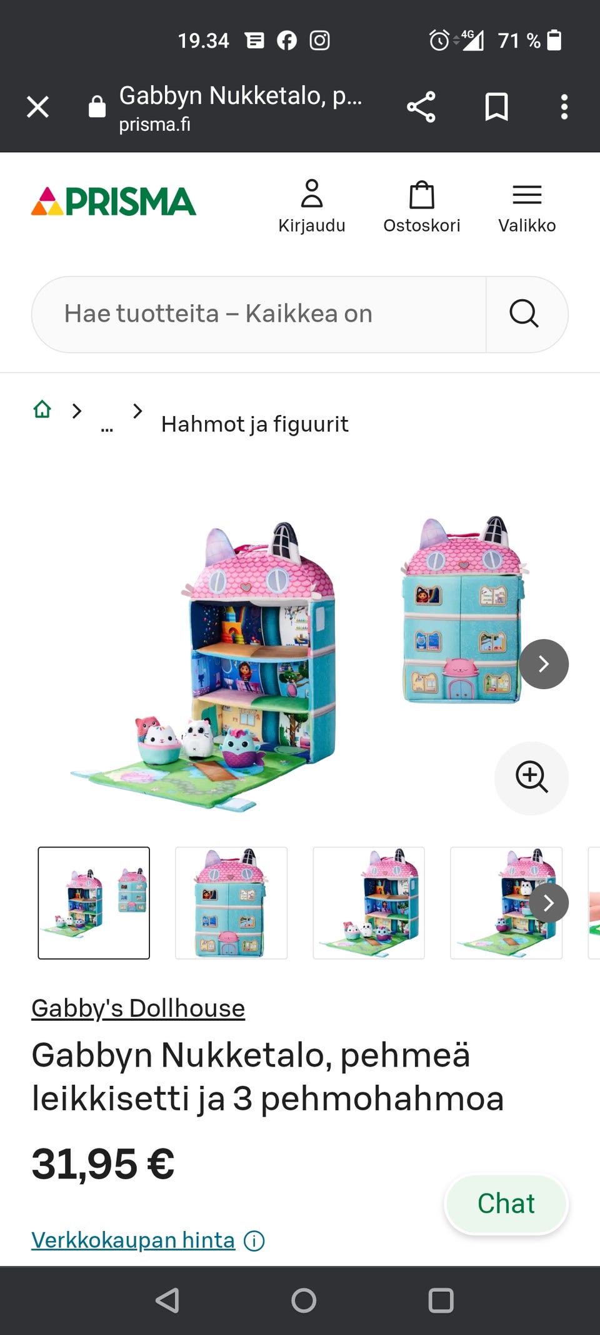This screenshot has width=600, height=1335.
Task: Focus the Hae tuotteita search field
Action: (259, 314)
